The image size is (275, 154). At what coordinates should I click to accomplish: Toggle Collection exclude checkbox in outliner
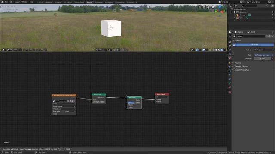pos(235,12)
